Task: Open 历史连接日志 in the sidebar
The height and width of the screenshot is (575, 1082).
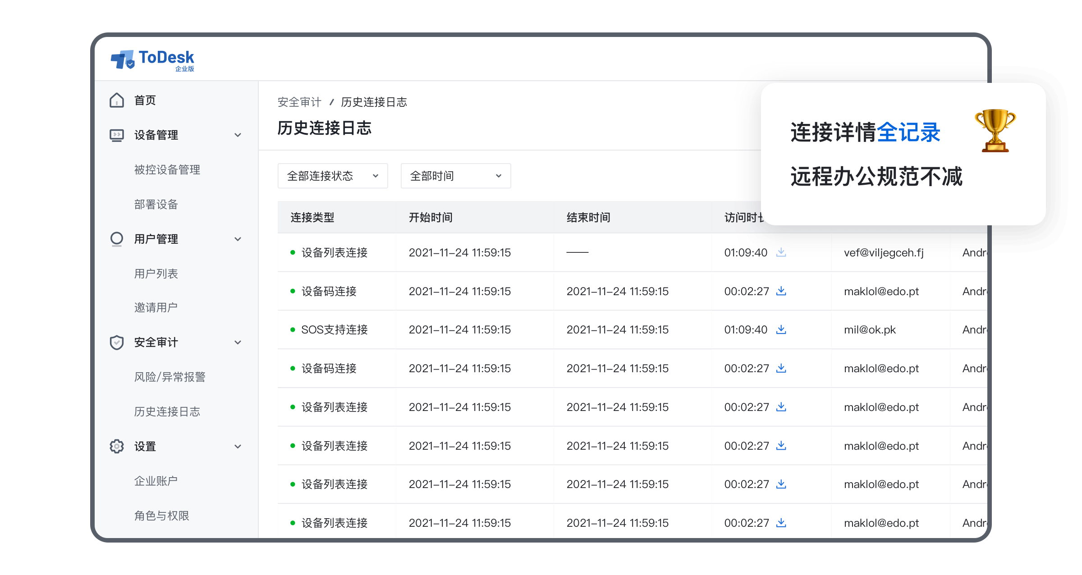Action: coord(167,411)
